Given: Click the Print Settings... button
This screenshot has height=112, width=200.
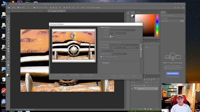Looking at the screenshot, I should click(120, 33).
